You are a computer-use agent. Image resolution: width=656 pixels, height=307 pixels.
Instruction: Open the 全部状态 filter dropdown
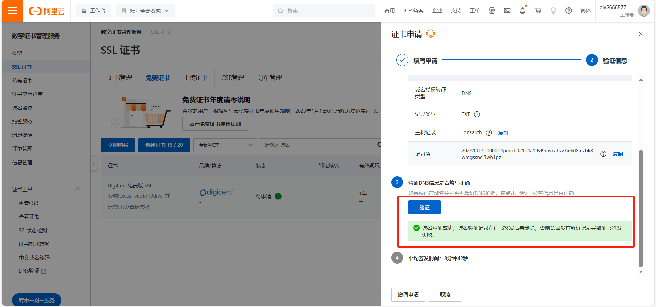[x=225, y=145]
